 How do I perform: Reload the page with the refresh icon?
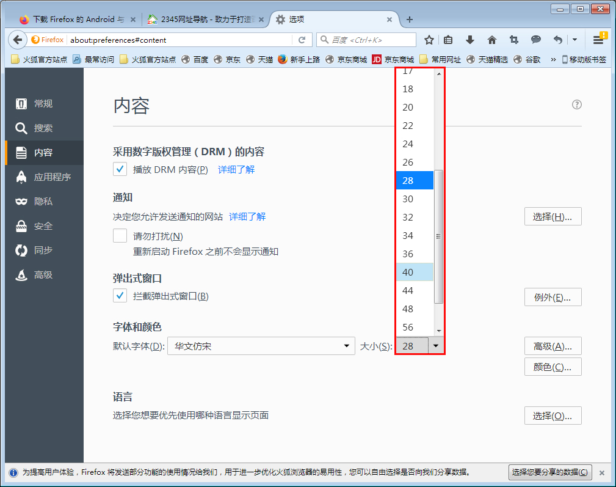click(302, 39)
